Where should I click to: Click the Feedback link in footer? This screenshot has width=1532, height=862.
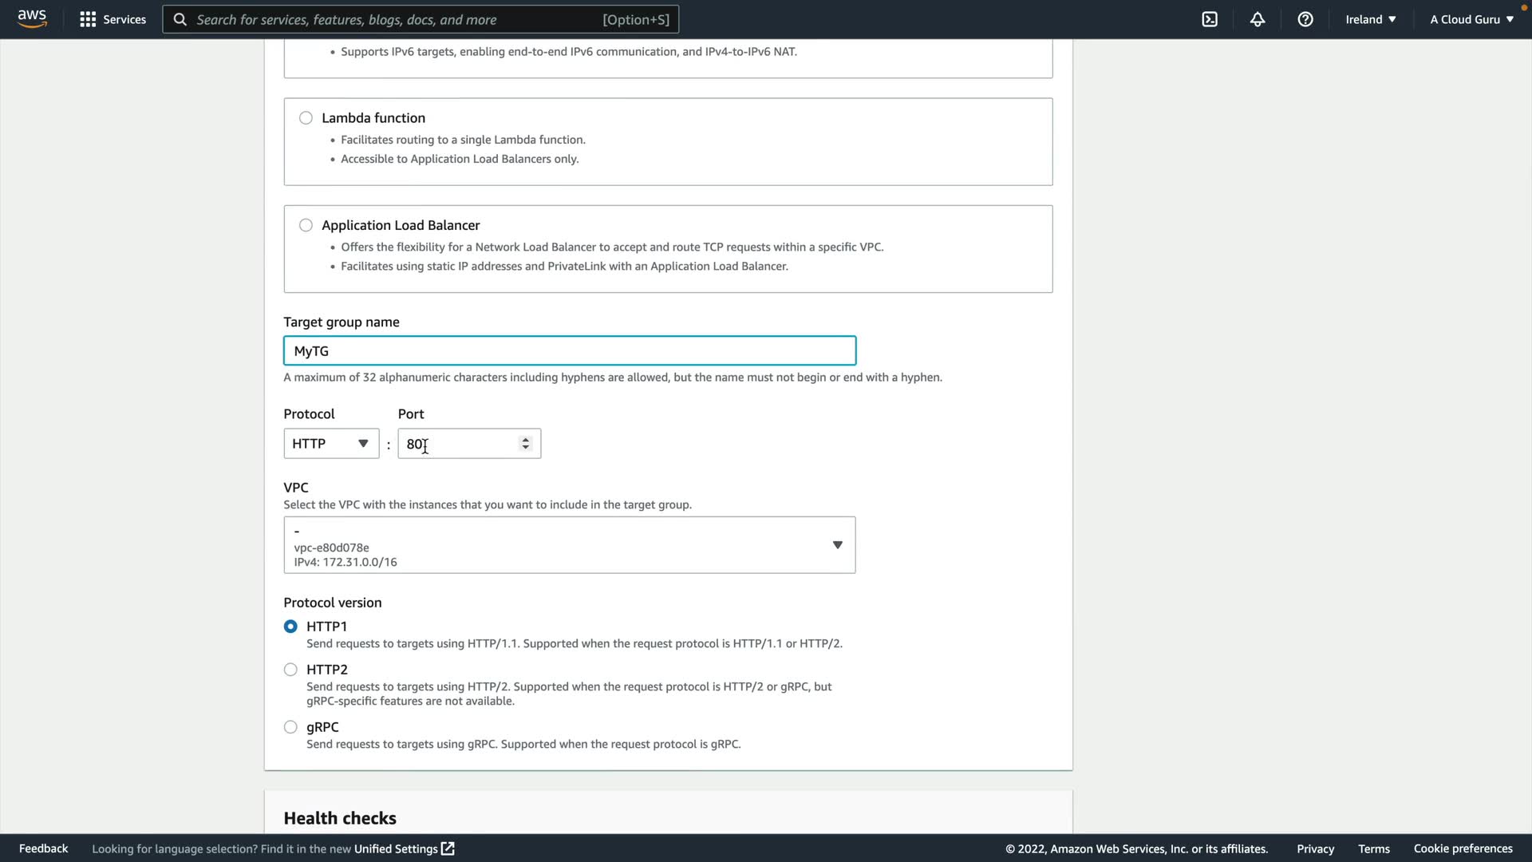pos(43,848)
